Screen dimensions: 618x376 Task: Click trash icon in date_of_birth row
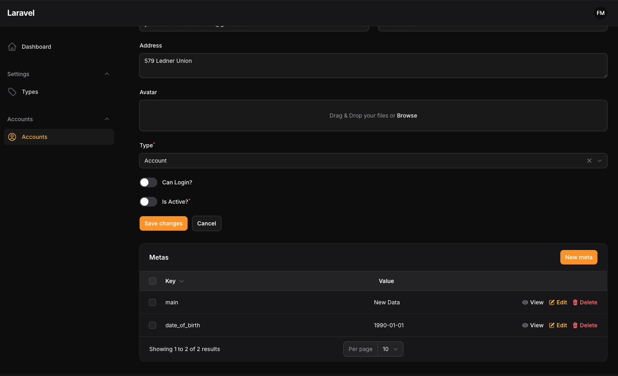(x=575, y=325)
